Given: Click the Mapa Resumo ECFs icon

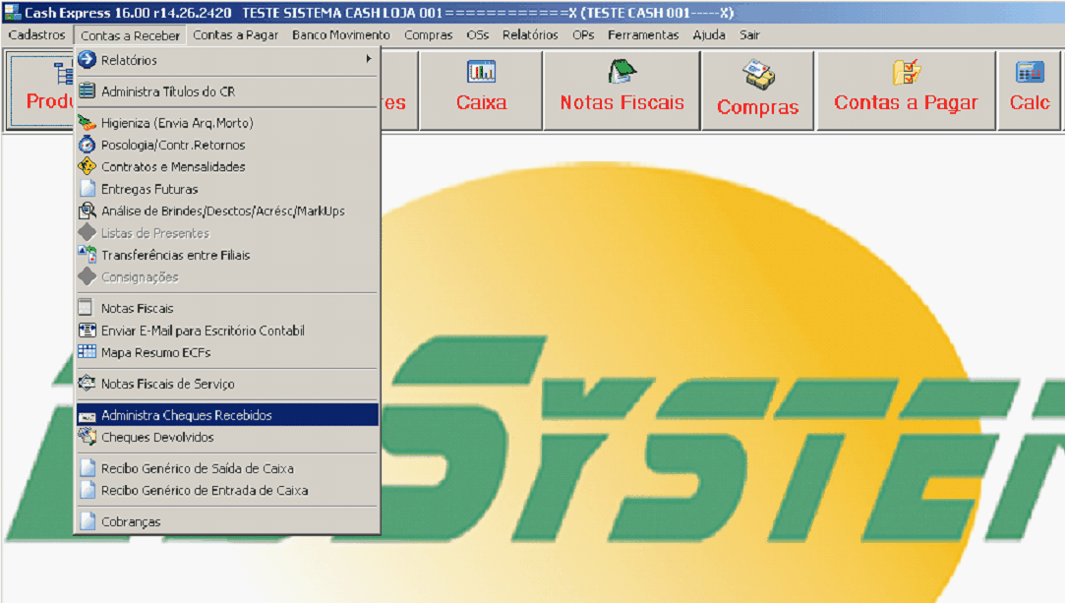Looking at the screenshot, I should pyautogui.click(x=87, y=352).
